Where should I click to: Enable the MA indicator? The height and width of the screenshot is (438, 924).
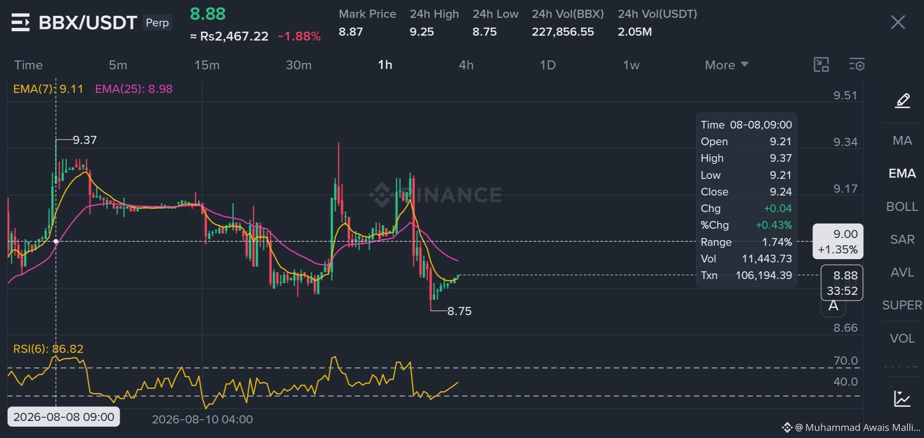point(902,140)
